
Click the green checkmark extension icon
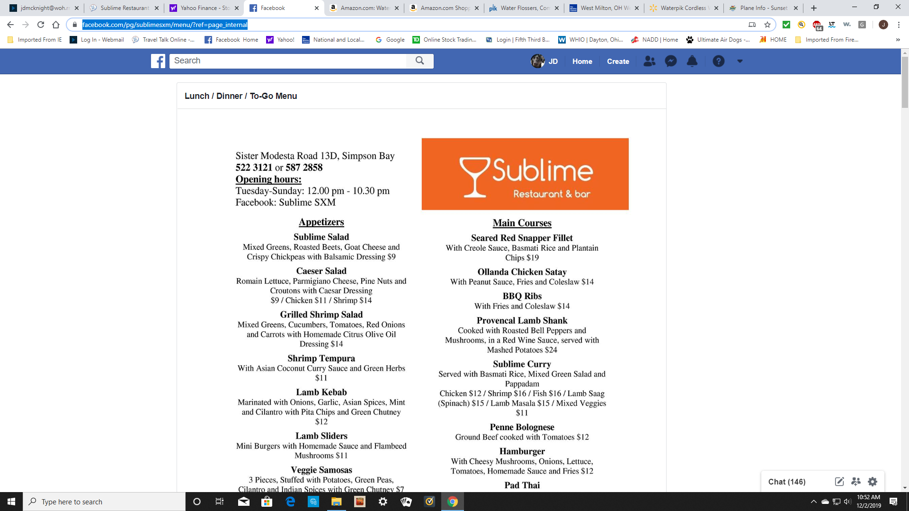click(786, 25)
